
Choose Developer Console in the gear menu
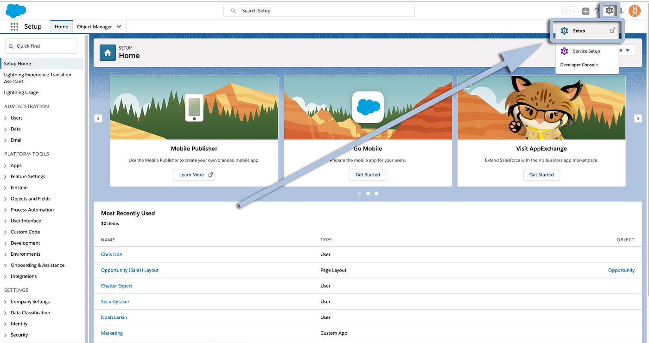tap(579, 65)
